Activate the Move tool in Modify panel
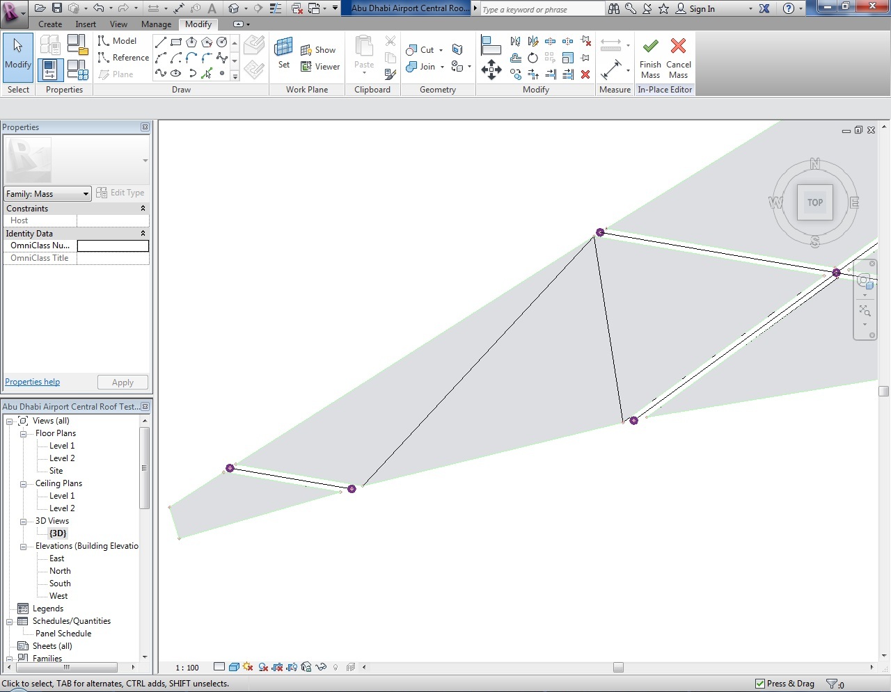This screenshot has width=891, height=692. point(491,69)
